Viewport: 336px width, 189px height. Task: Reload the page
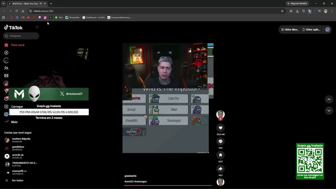[17, 11]
